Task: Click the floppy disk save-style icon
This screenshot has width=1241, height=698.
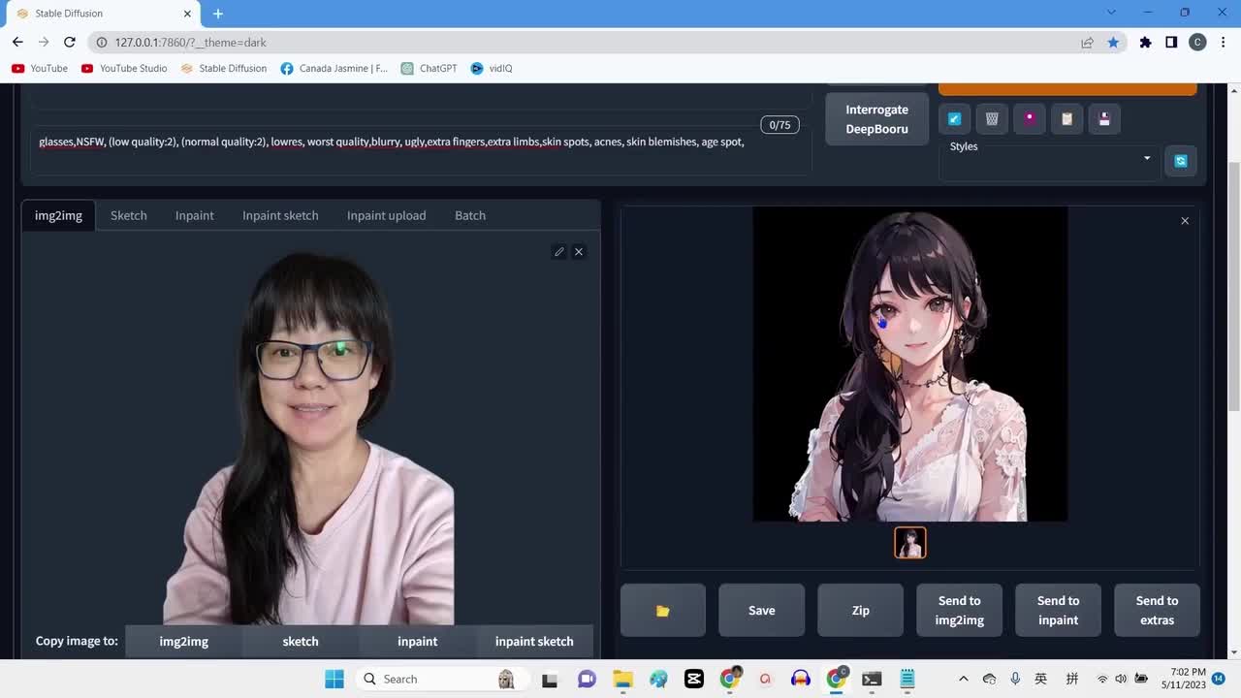Action: coord(1104,119)
